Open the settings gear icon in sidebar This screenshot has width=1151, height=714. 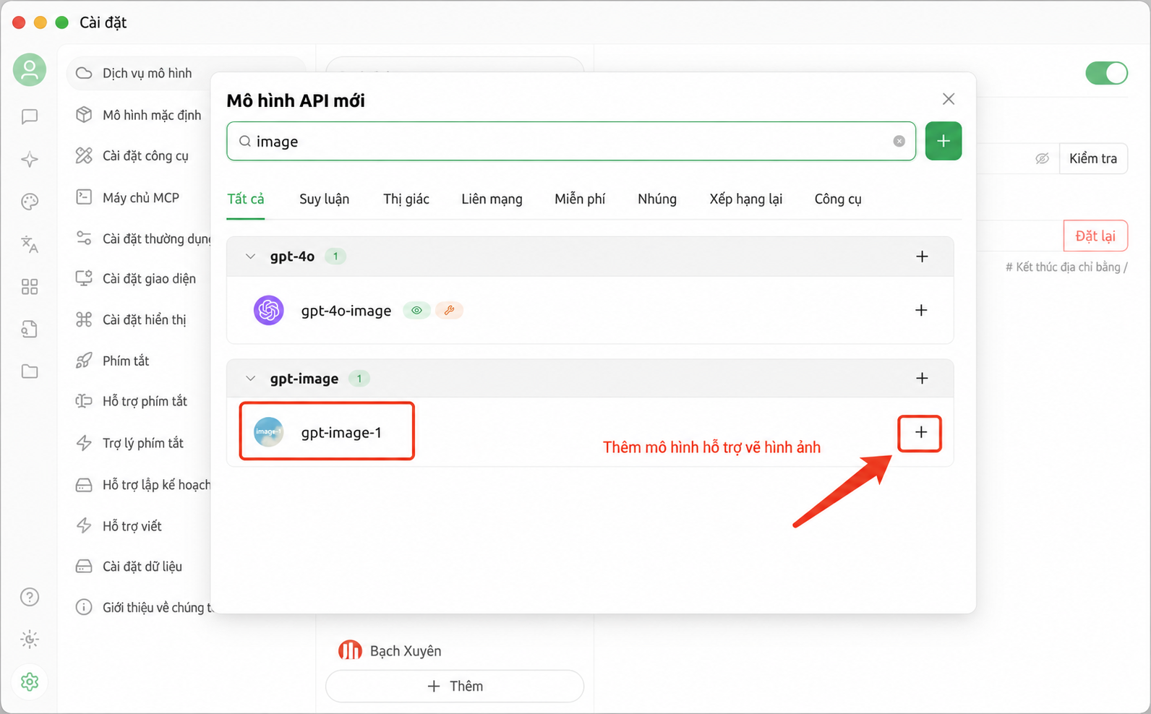click(x=30, y=681)
